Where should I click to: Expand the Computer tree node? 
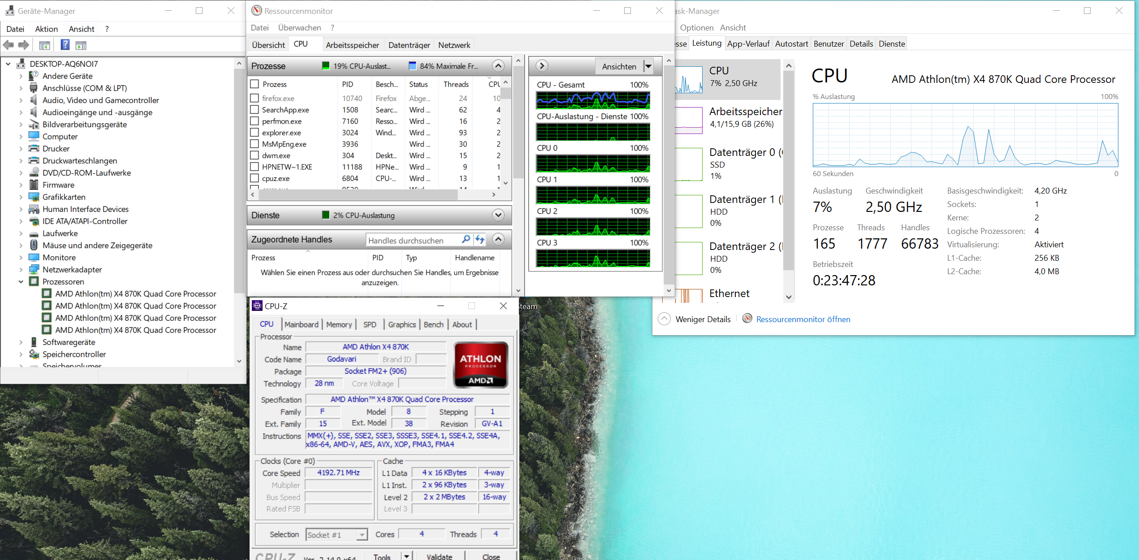pos(21,137)
